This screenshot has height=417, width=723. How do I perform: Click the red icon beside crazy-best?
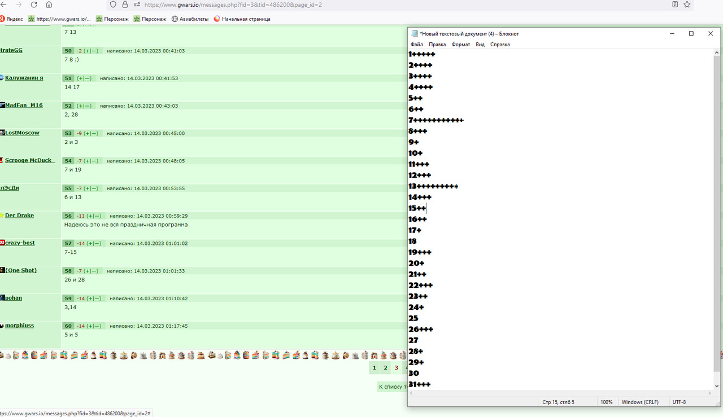(2, 243)
